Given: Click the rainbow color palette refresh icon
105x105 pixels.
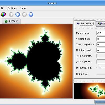Looking at the screenshot, I should [x=3, y=14].
